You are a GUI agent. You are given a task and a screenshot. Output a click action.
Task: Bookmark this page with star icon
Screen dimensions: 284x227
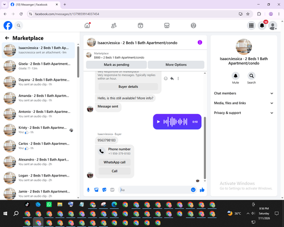[248, 14]
